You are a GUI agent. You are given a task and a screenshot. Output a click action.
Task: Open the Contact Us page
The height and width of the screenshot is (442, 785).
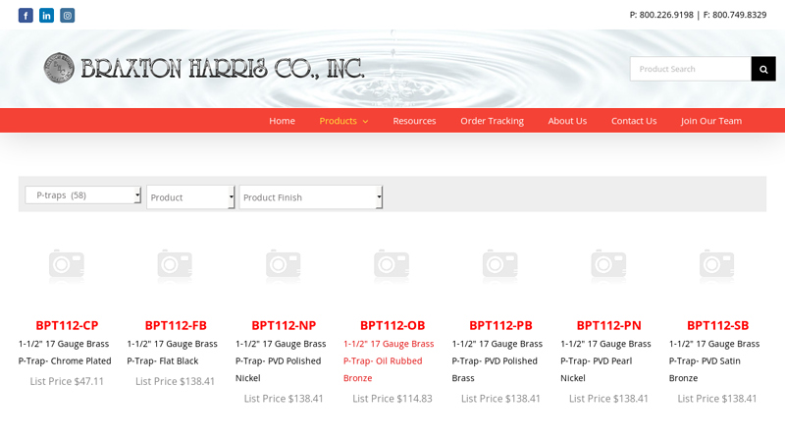[x=634, y=121]
